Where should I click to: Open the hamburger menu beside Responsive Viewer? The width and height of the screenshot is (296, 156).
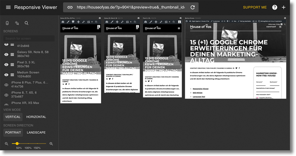(x=8, y=7)
